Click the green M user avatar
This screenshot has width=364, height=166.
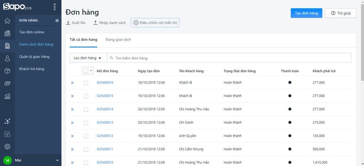[x=7, y=160]
